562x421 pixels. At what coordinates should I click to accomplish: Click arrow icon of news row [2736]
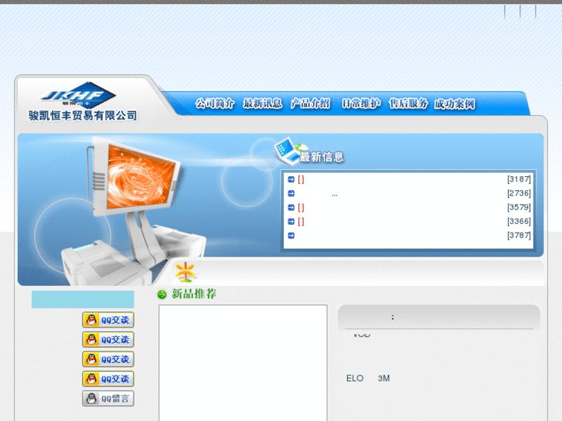291,193
